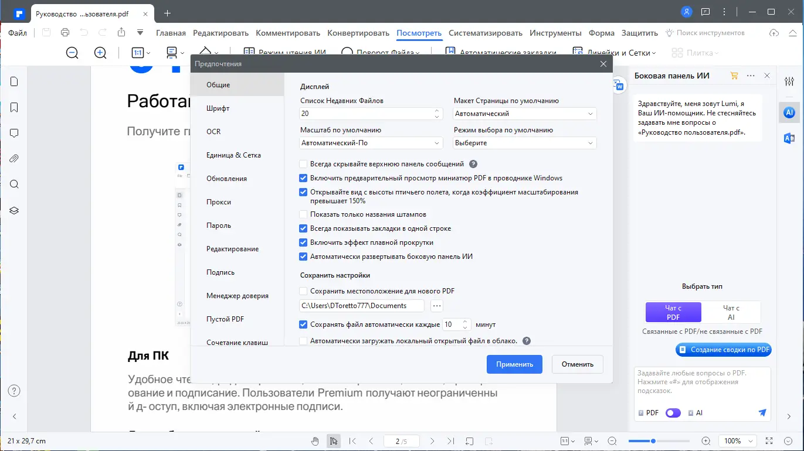Click the page number input field
Screen dimensions: 804x451
(401, 440)
